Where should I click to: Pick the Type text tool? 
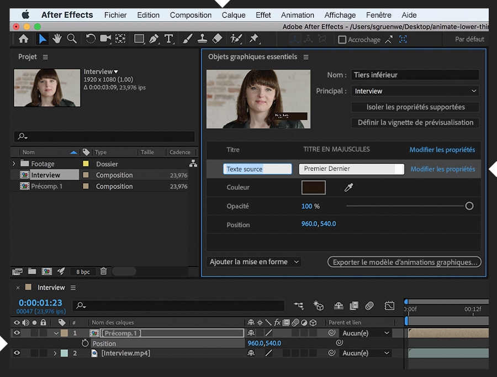tap(169, 39)
